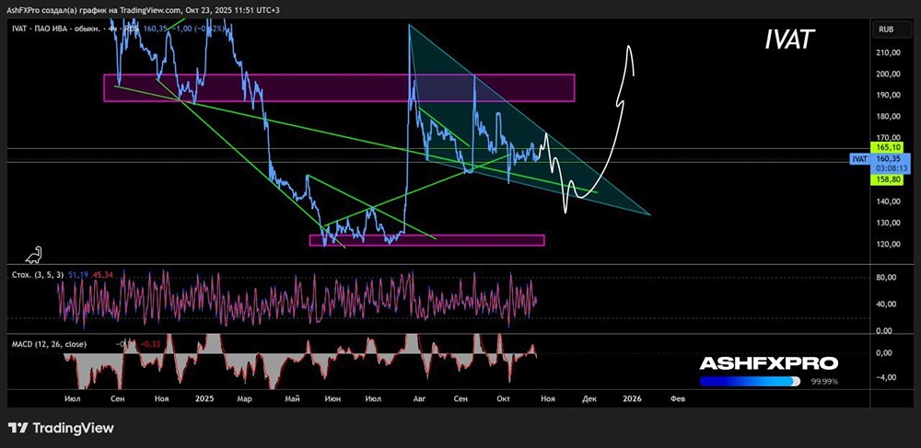Click the Мар label on the time axis
The height and width of the screenshot is (448, 921).
244,398
